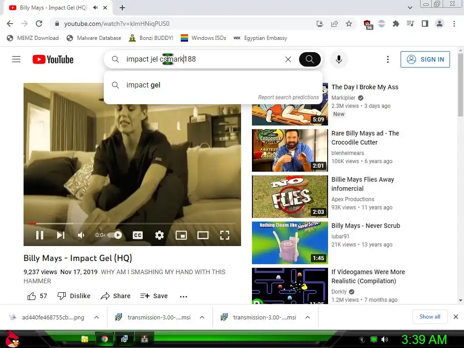Go to YouTube home via logo
Image resolution: width=464 pixels, height=348 pixels.
53,59
